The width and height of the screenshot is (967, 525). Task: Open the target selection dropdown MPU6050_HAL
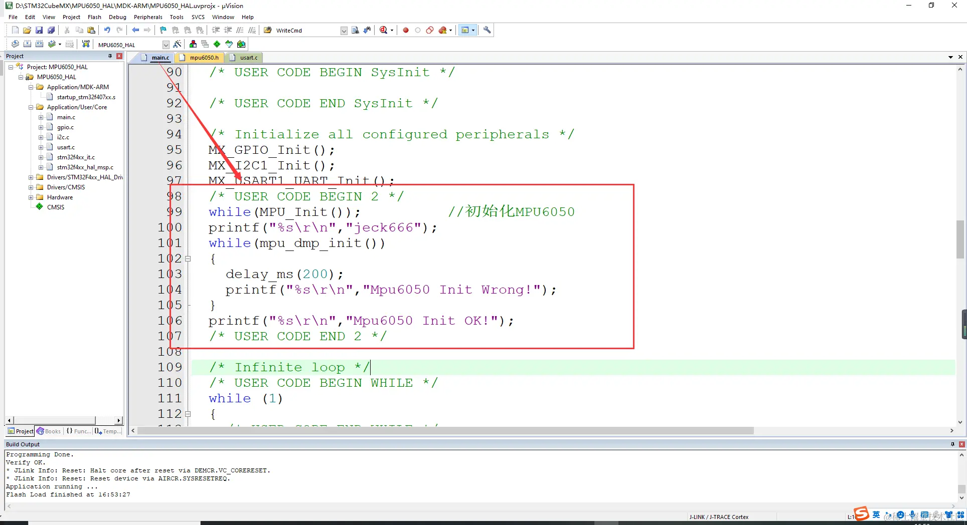(x=166, y=45)
